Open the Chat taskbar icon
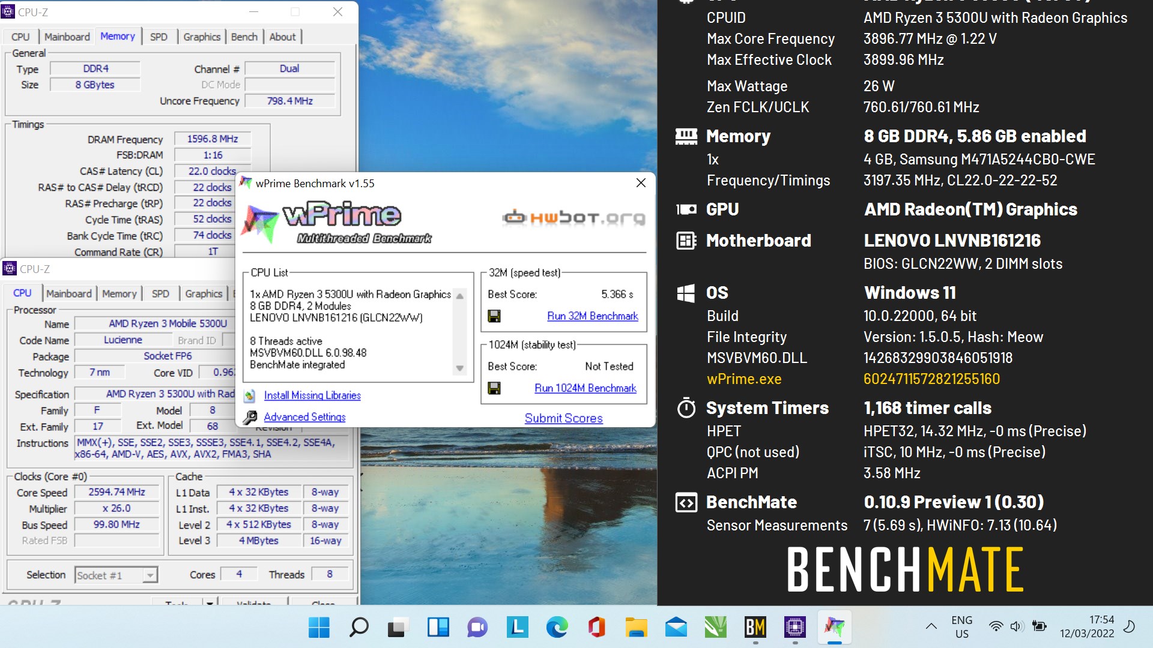Image resolution: width=1153 pixels, height=648 pixels. [x=477, y=628]
